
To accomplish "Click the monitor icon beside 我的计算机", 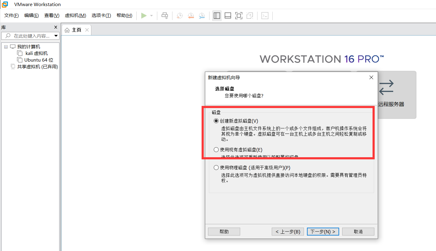I will pos(12,47).
